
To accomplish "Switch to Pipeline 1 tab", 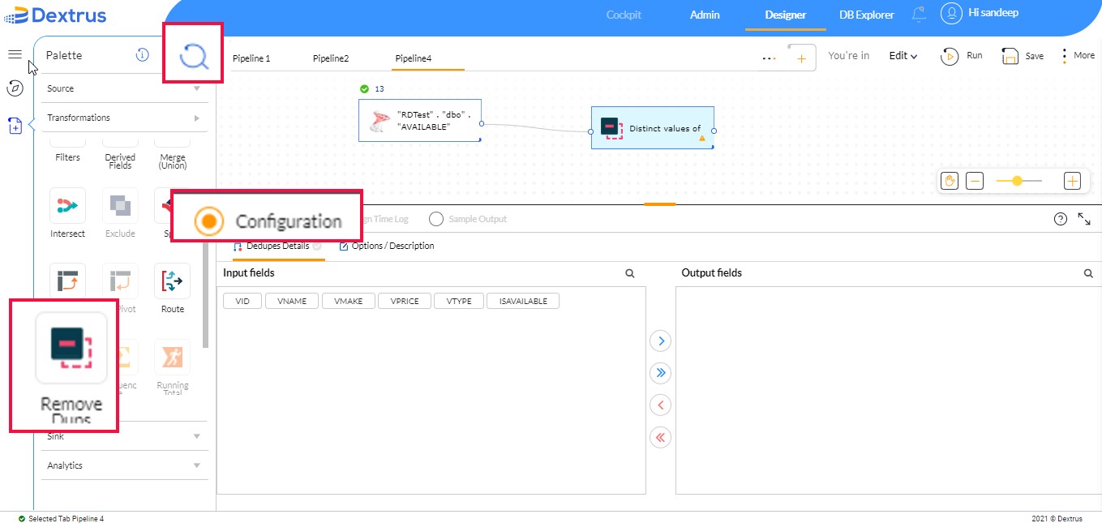I will (251, 58).
